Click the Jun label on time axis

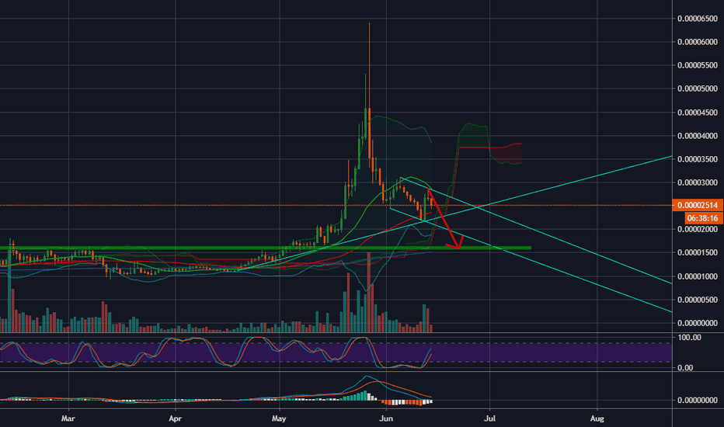pos(386,418)
